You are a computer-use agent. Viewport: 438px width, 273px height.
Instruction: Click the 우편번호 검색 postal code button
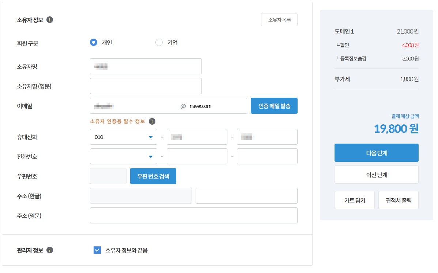153,176
